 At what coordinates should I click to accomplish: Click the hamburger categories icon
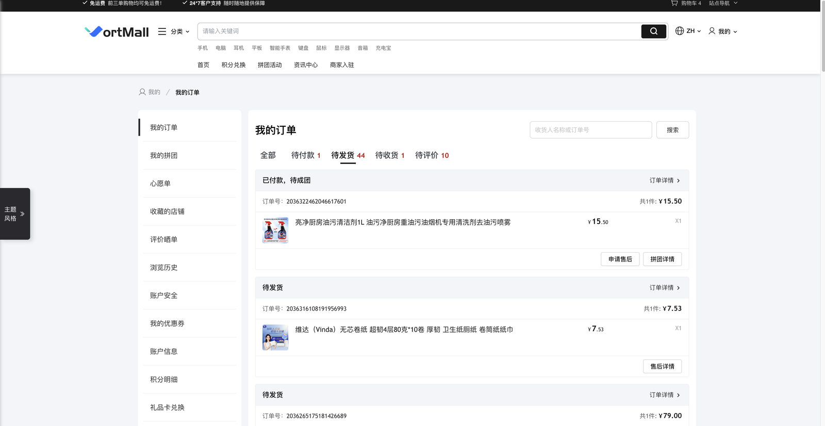(x=162, y=31)
